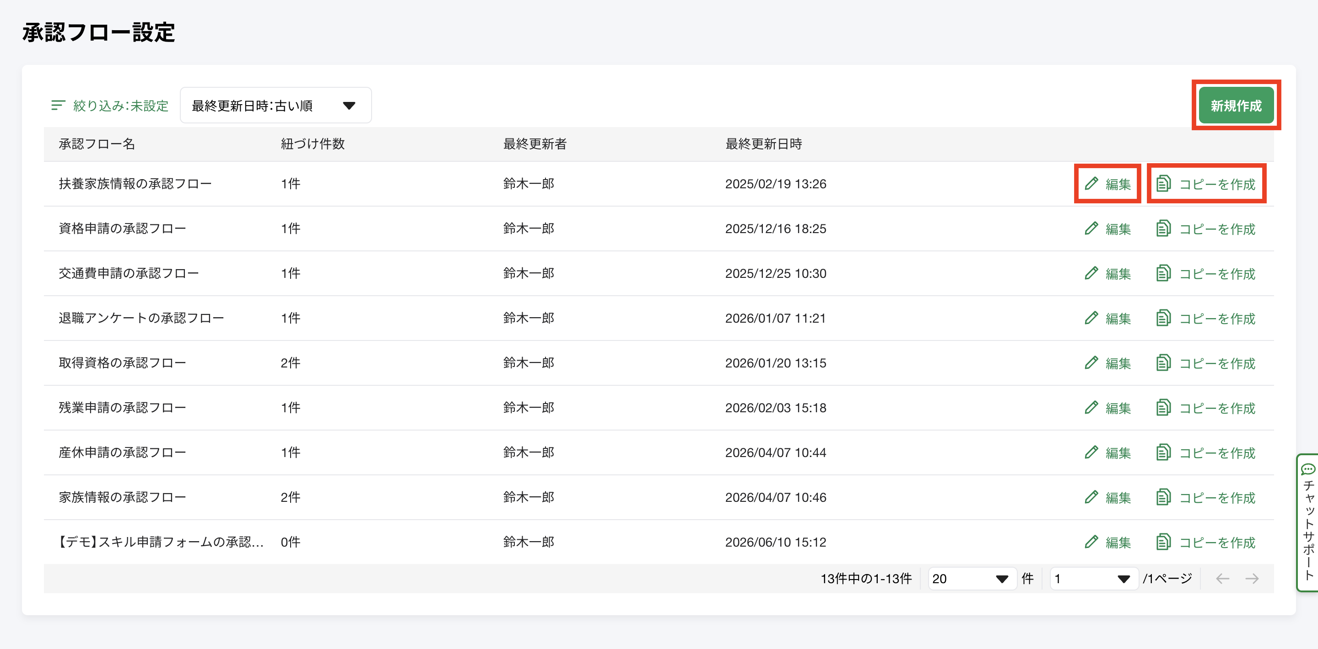Open the rows-per-page dropdown showing 20
The width and height of the screenshot is (1318, 649).
[x=972, y=579]
